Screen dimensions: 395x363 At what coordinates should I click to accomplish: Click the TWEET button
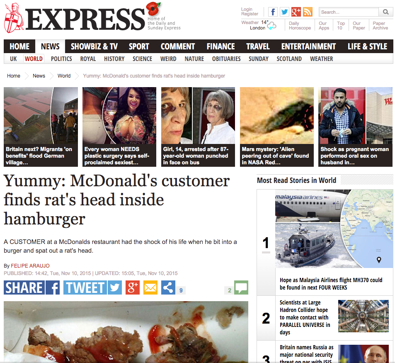(x=92, y=287)
